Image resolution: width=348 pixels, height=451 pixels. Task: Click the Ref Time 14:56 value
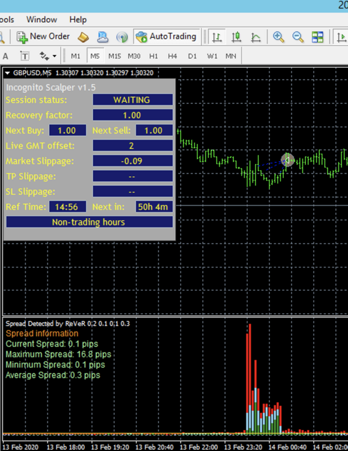67,206
